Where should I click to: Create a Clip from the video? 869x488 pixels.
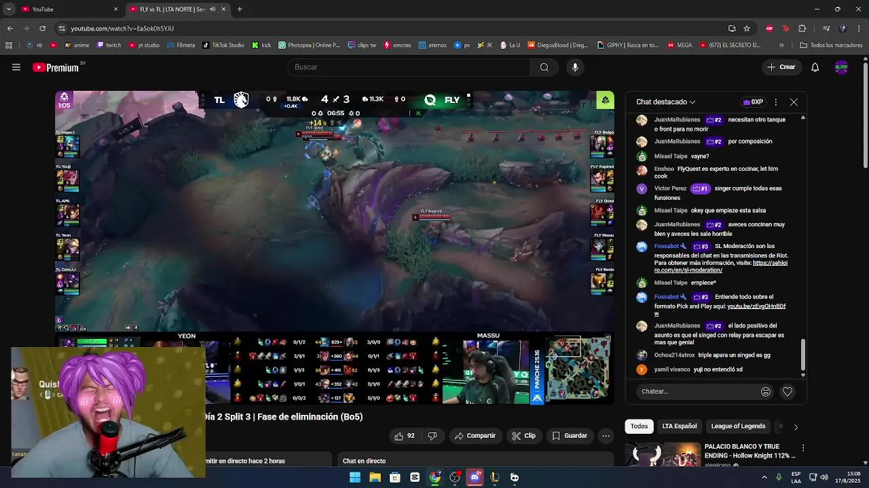pos(523,436)
